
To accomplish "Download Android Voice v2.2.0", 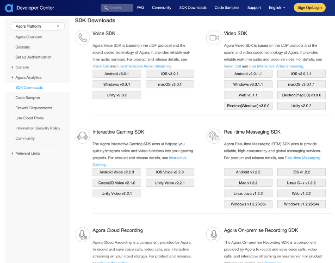I will [x=117, y=172].
